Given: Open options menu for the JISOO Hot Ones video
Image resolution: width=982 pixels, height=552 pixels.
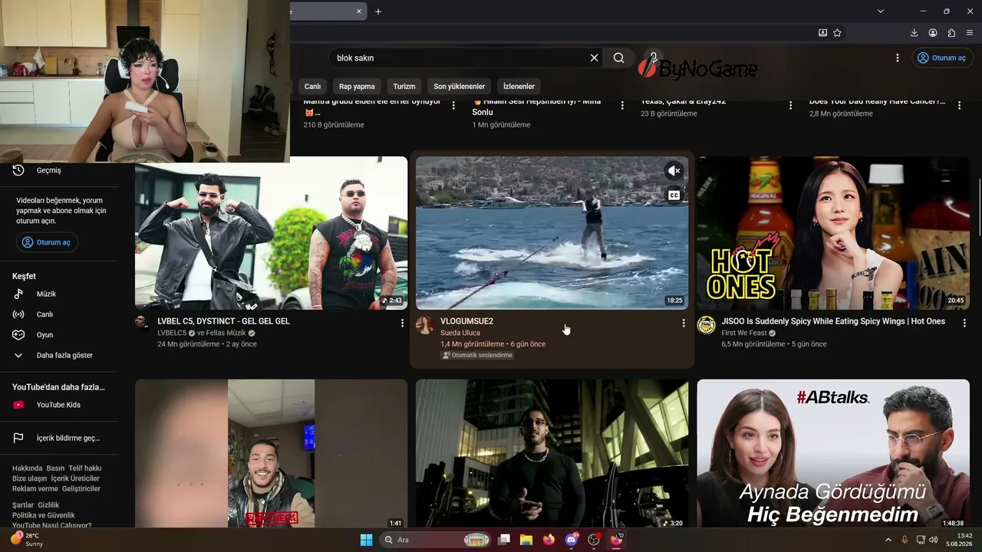Looking at the screenshot, I should [x=964, y=324].
